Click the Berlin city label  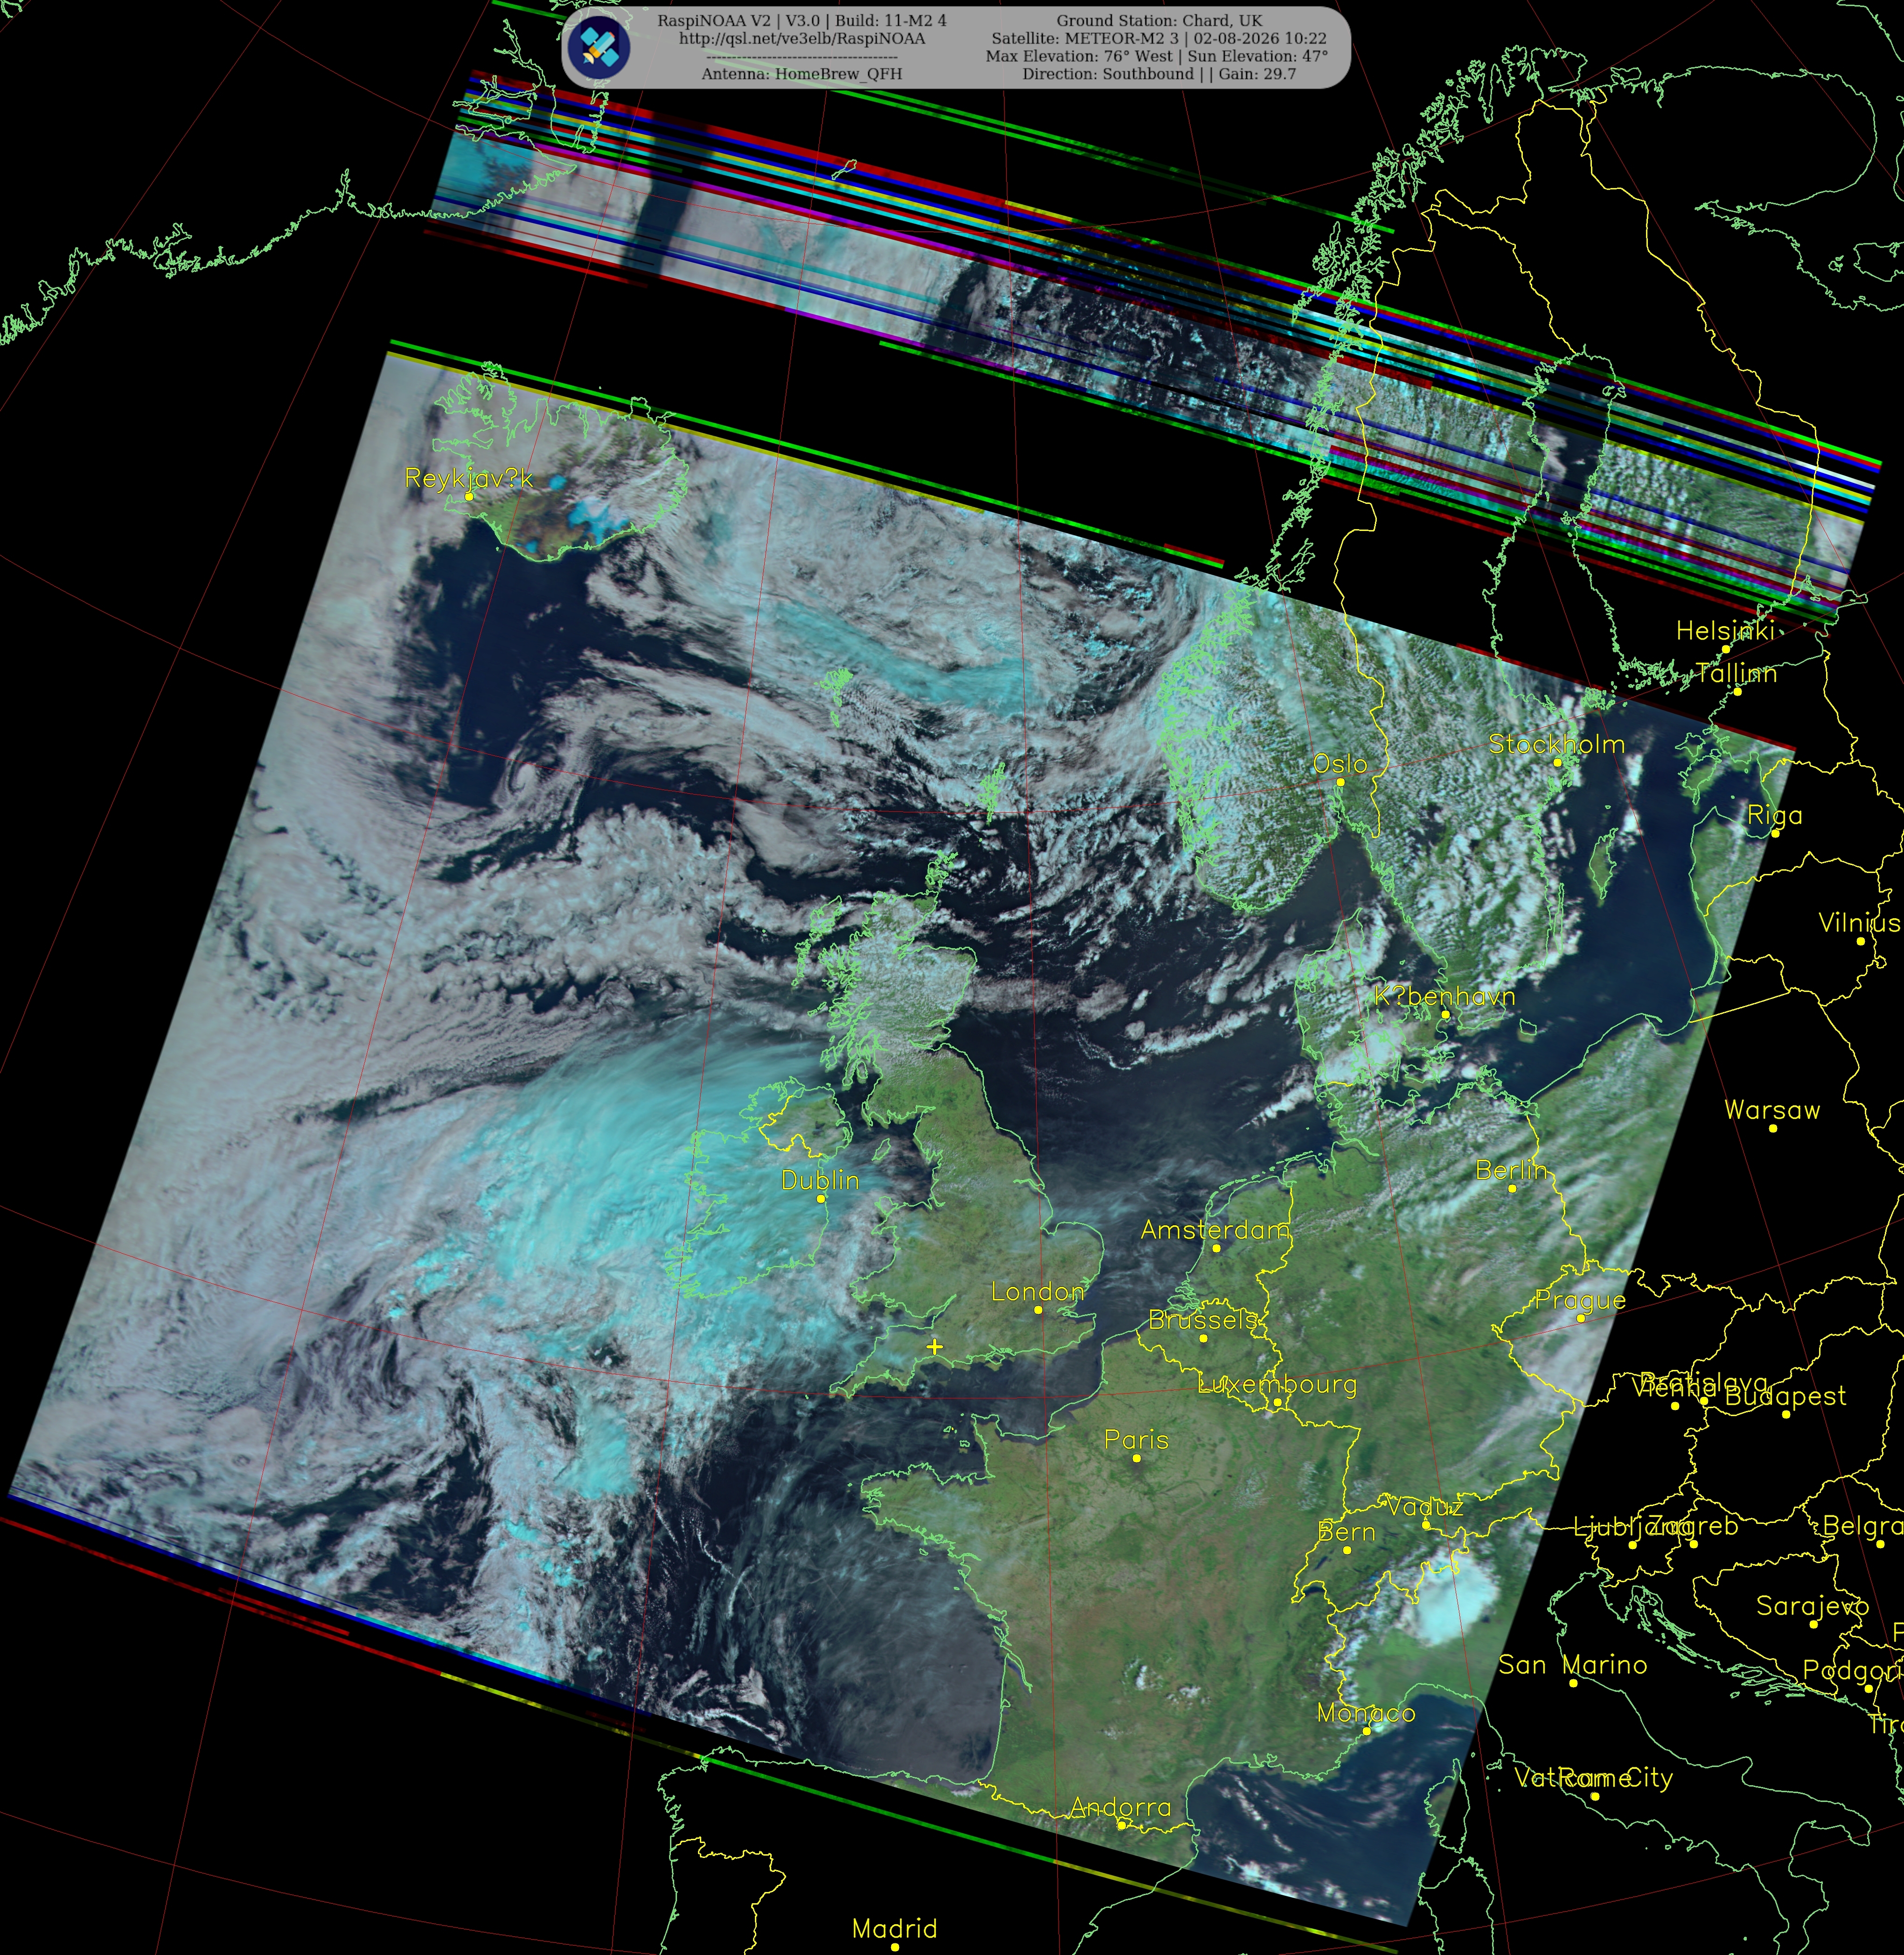pos(1512,1170)
